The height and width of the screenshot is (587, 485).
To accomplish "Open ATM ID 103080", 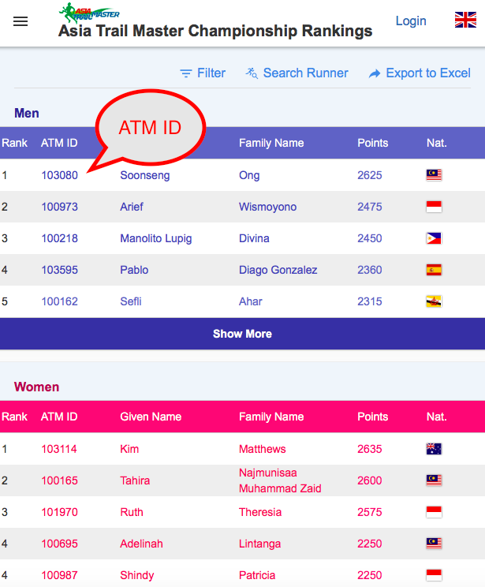I will point(59,175).
